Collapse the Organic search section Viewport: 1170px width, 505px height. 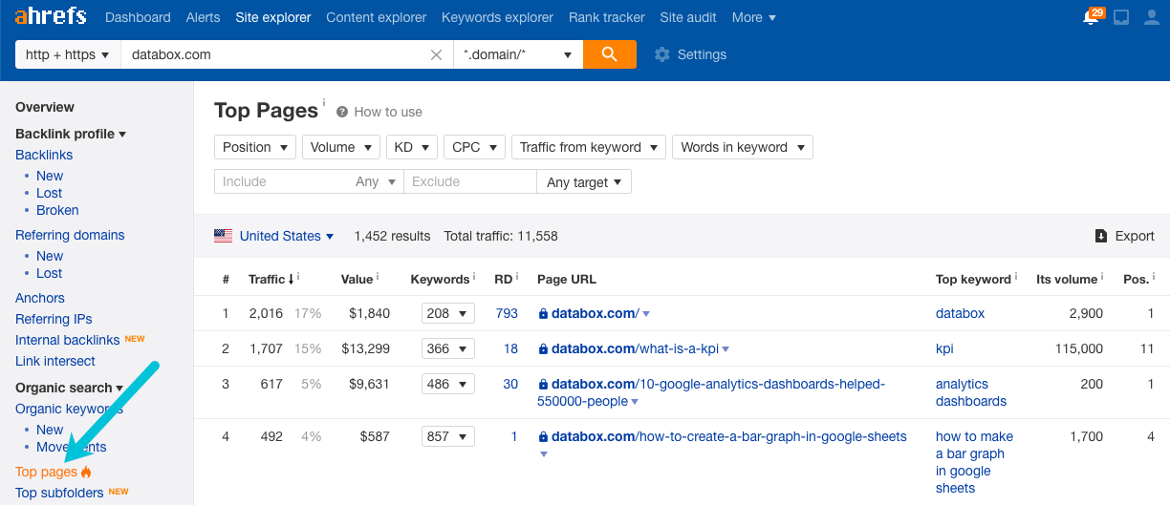[x=69, y=388]
